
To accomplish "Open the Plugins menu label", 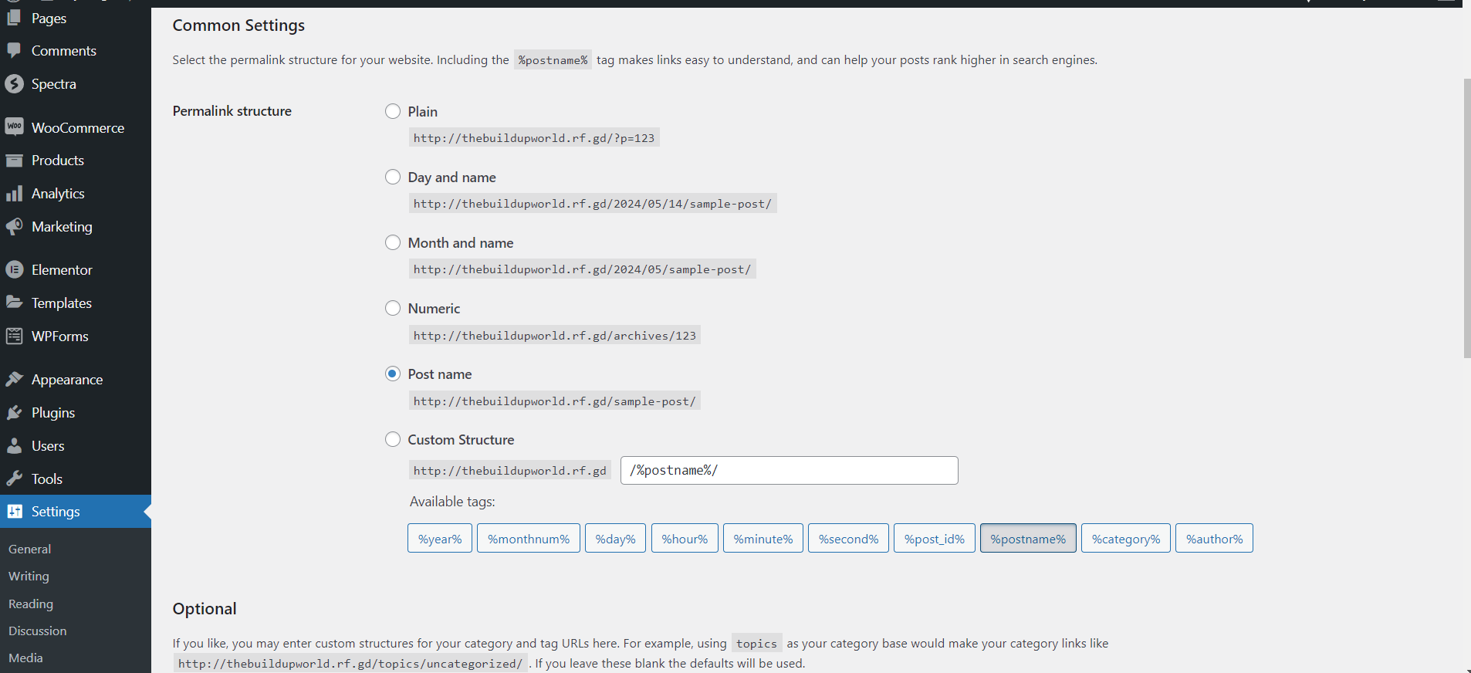I will 53,413.
